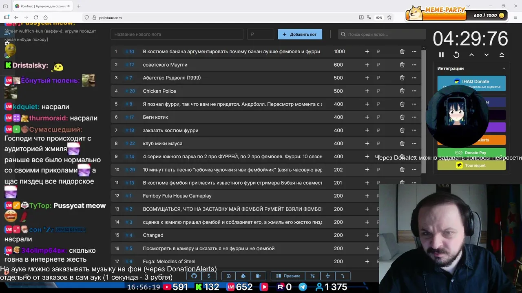522x293 pixels.
Task: Open the Tourniquet integration
Action: (x=471, y=165)
